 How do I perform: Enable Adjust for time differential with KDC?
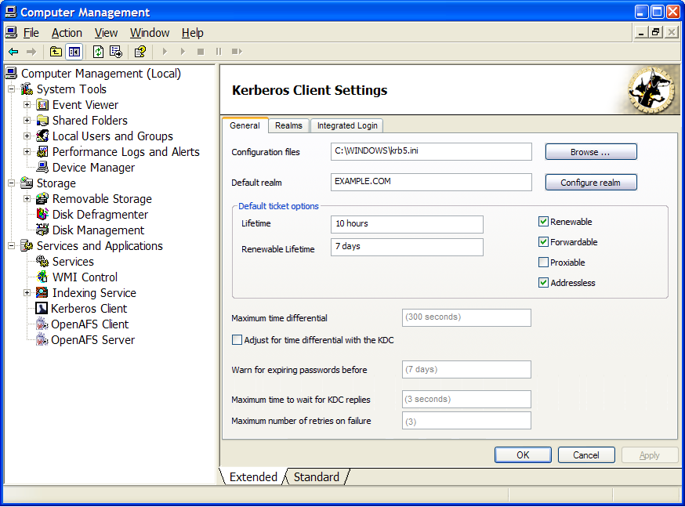(x=237, y=340)
